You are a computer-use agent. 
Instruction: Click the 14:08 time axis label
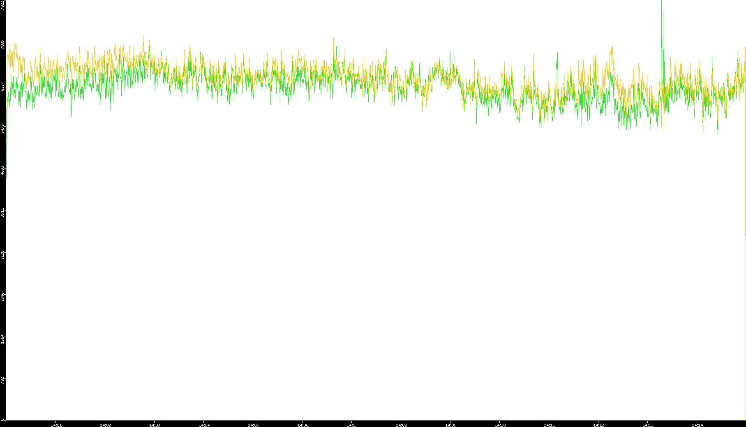point(401,425)
